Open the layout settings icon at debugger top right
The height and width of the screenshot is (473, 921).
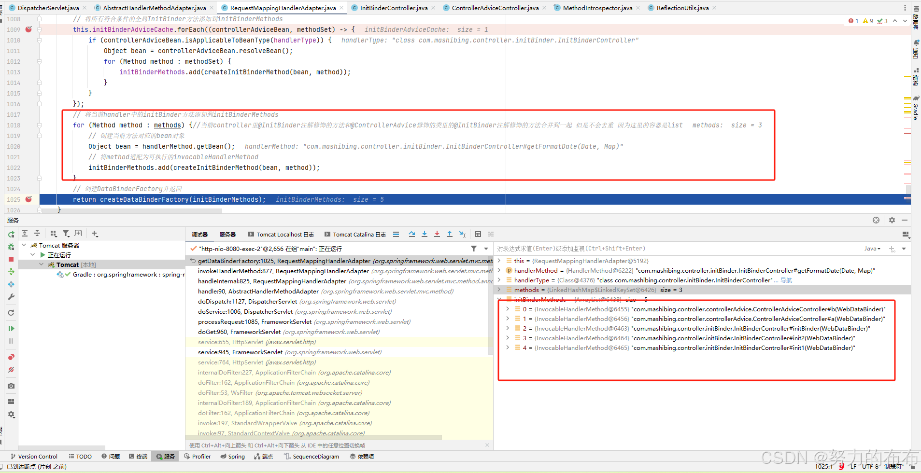point(906,235)
